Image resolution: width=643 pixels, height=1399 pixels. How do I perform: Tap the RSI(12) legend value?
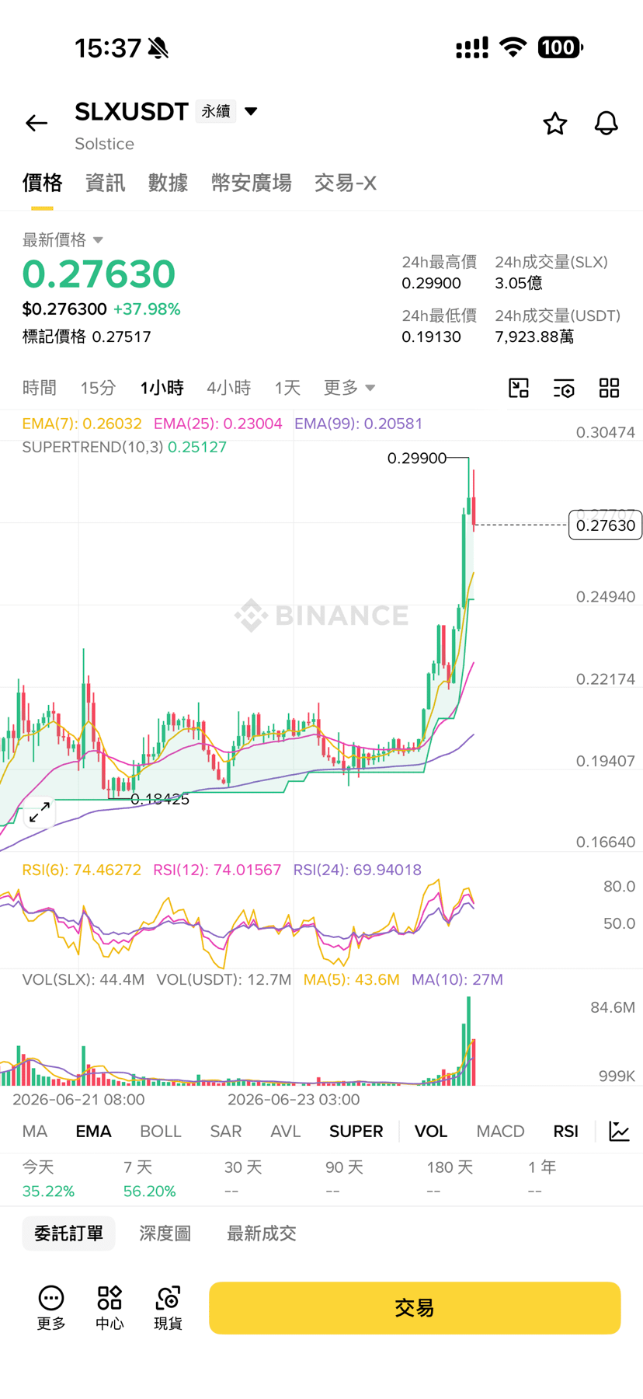(x=217, y=870)
